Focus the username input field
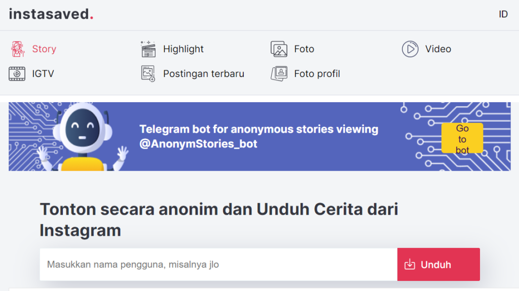The image size is (519, 291). click(218, 265)
